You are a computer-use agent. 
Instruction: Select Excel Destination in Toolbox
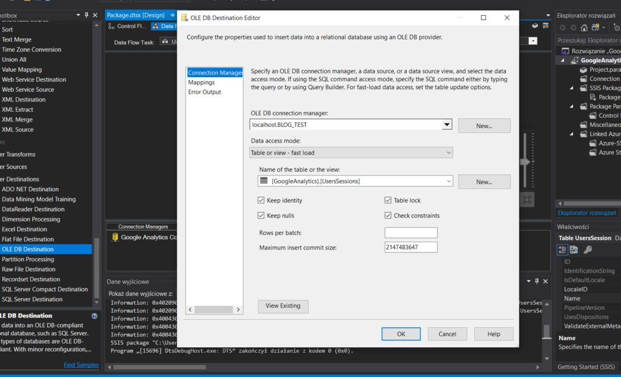[24, 229]
